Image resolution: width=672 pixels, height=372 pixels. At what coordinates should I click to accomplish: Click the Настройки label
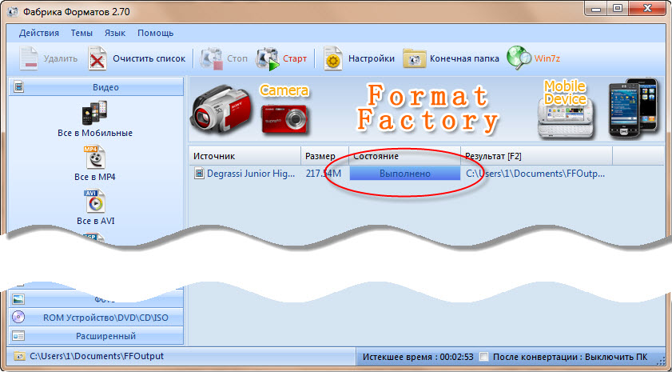tap(371, 58)
